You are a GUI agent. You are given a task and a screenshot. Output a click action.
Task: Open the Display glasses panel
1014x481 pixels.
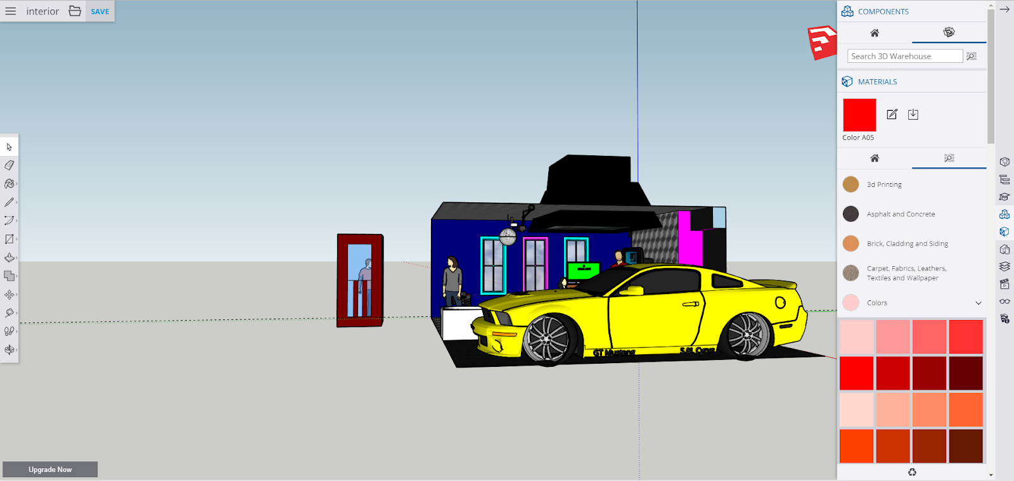tap(1004, 301)
